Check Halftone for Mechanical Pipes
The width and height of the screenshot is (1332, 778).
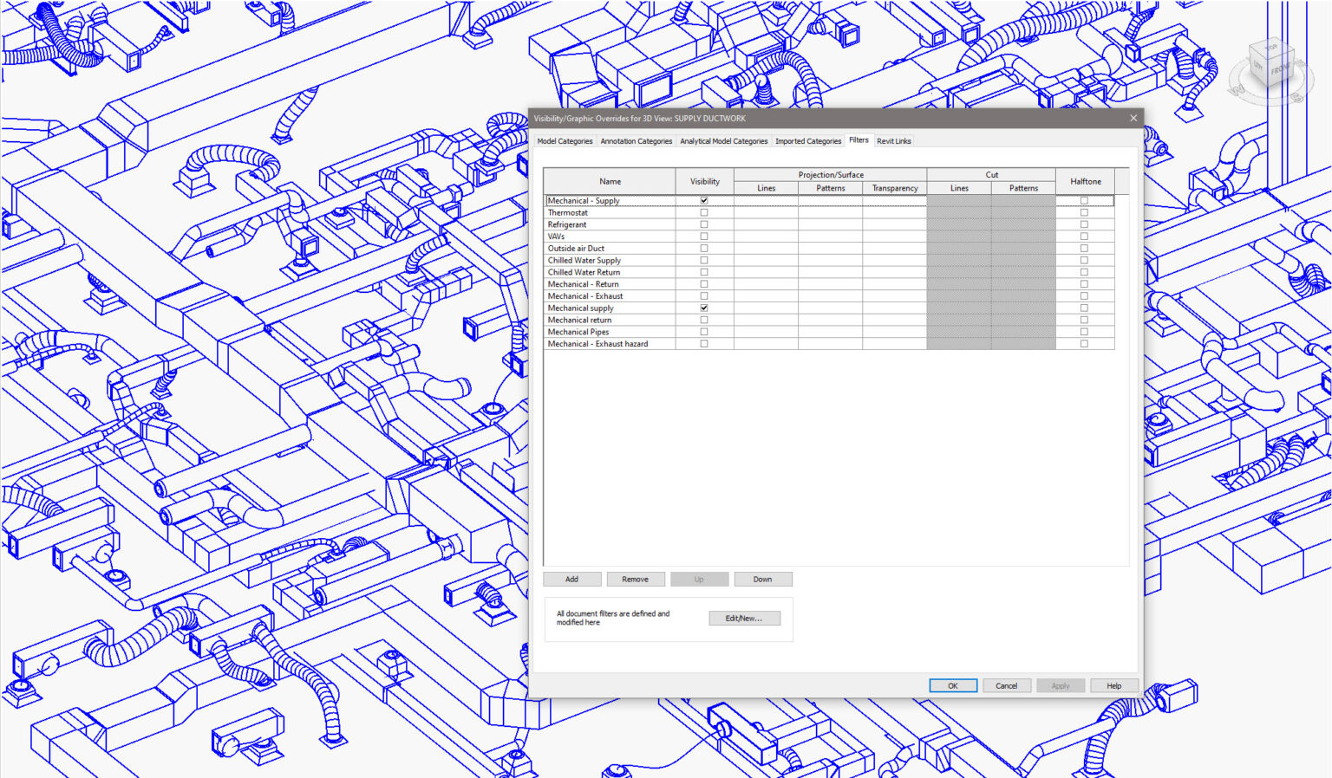click(x=1084, y=332)
